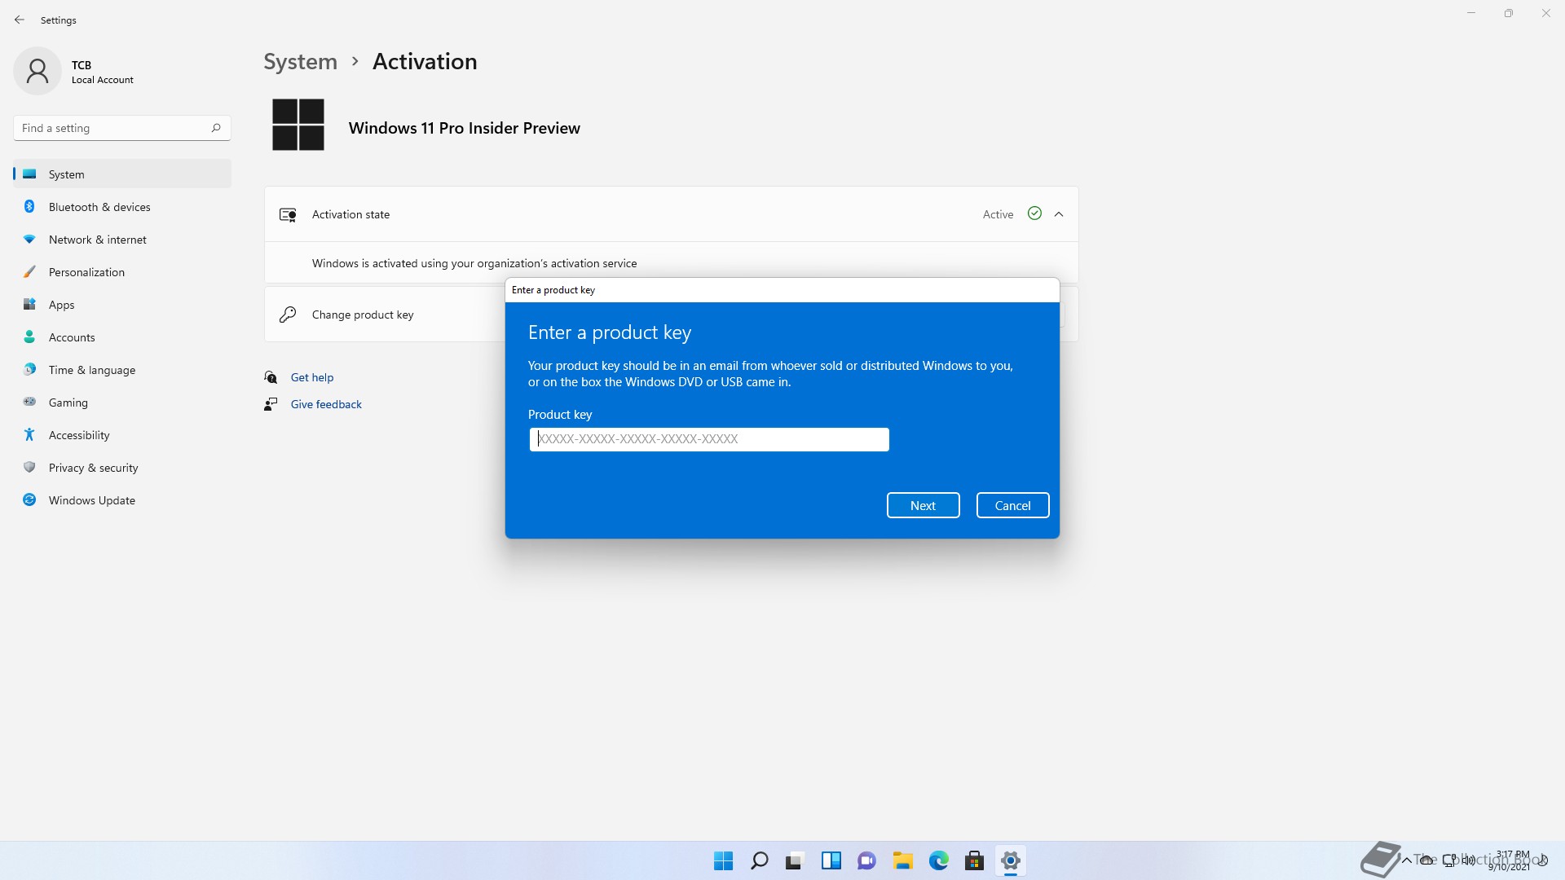Open the Windows Start button
The width and height of the screenshot is (1565, 880).
pos(723,860)
